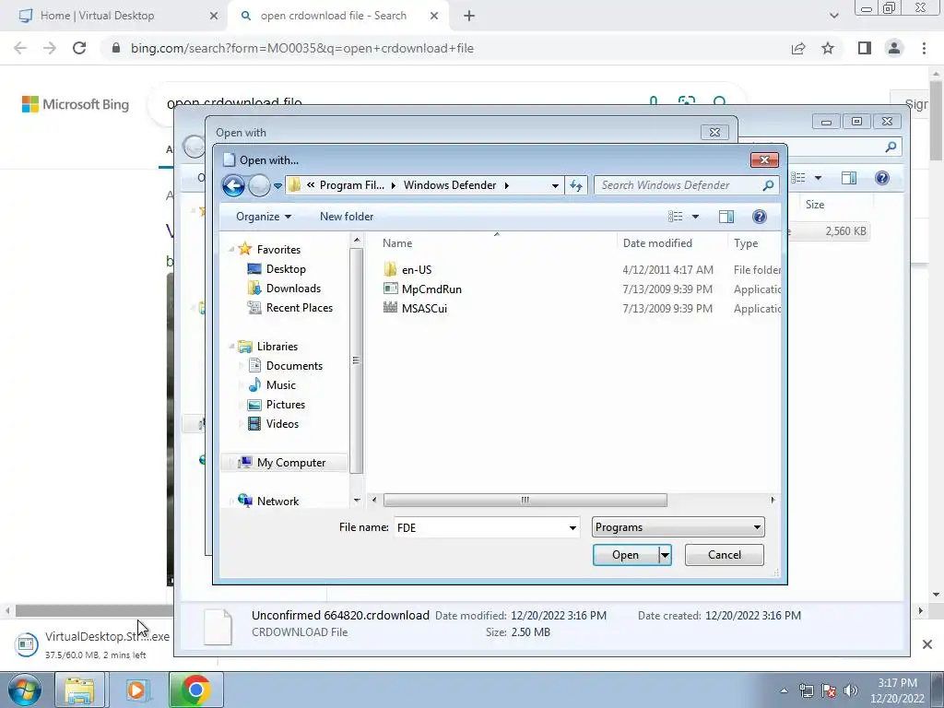Select the MpCmdRun application
This screenshot has width=944, height=708.
[431, 289]
